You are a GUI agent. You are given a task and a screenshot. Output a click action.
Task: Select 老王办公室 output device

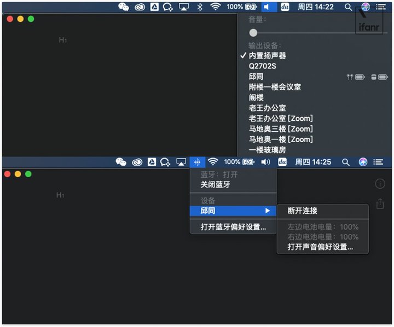314,108
